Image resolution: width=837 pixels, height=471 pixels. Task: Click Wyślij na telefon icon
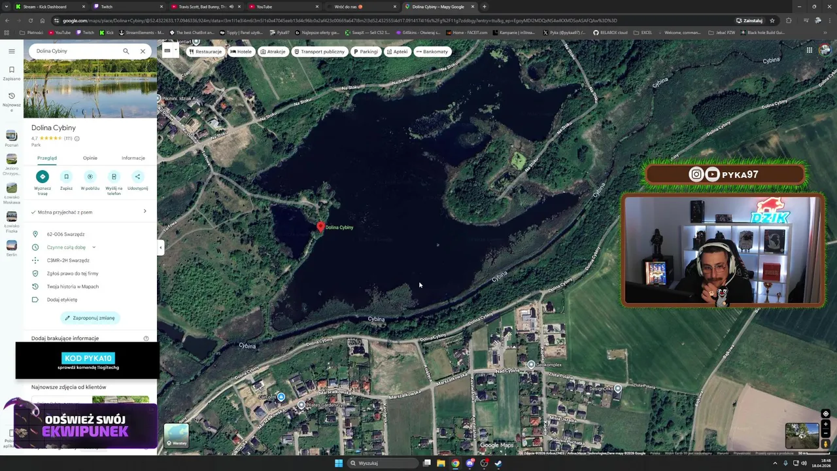point(114,177)
